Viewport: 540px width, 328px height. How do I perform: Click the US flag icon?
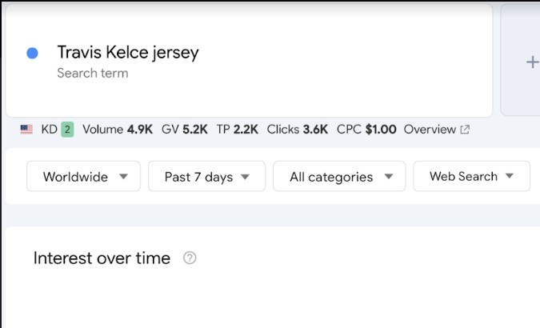(26, 130)
